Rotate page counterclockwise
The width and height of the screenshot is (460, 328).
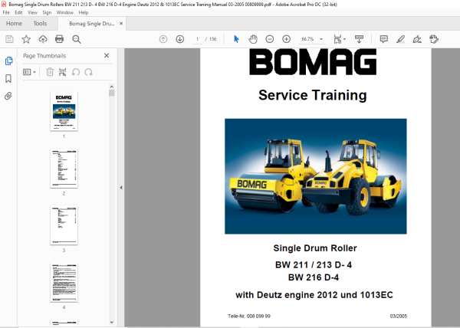(76, 72)
